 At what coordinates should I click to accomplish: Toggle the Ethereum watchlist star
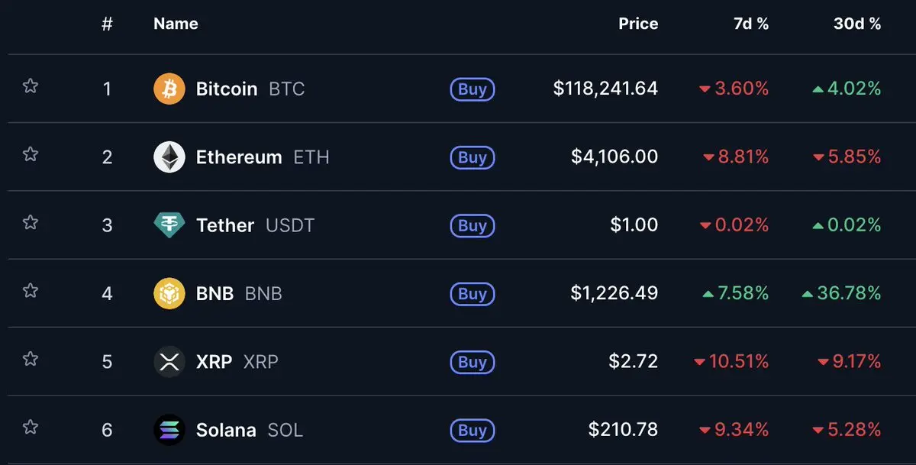click(31, 154)
